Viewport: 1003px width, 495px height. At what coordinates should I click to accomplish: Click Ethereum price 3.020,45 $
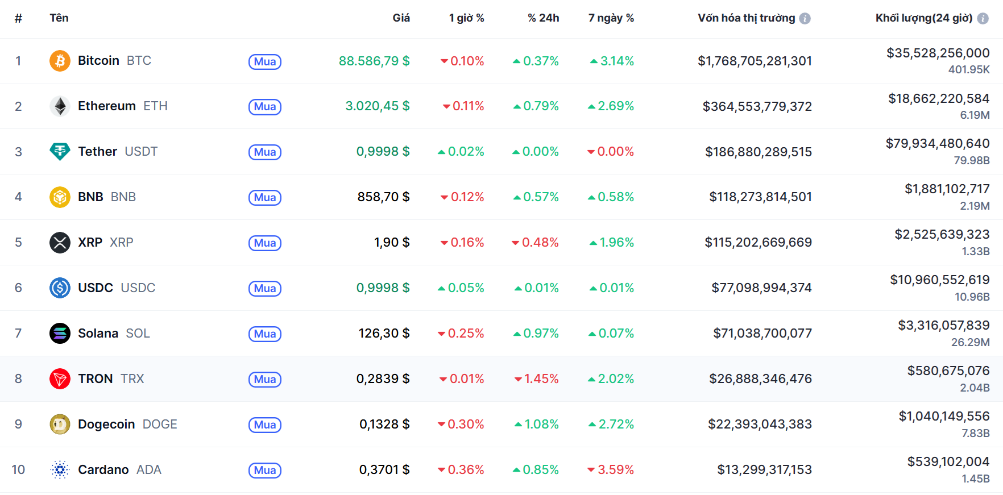coord(378,106)
